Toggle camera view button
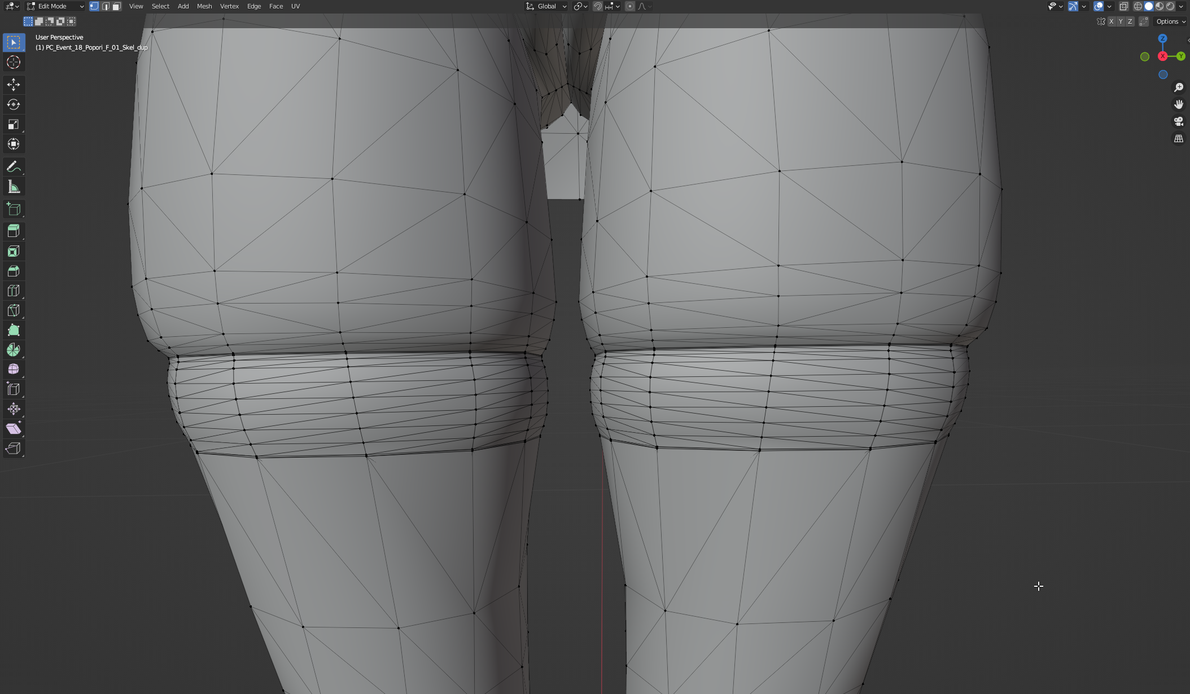Screen dimensions: 1190x694 tap(1179, 121)
